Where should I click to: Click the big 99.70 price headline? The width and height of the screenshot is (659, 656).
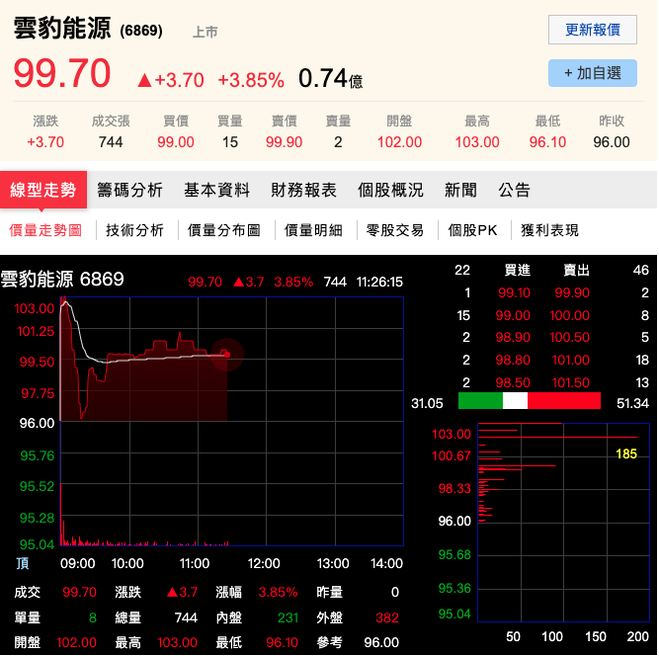[x=62, y=73]
